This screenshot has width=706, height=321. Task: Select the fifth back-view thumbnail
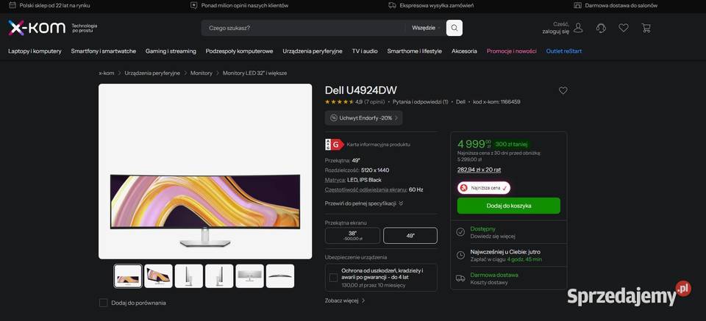pyautogui.click(x=250, y=276)
